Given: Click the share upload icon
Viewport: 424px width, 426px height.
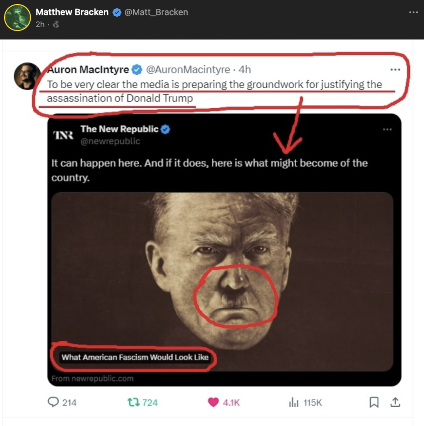Looking at the screenshot, I should 395,402.
